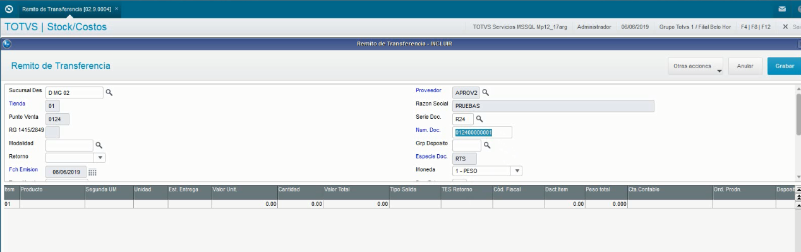Click TOTVS | Stock/Costos module title
The image size is (801, 252).
tap(56, 27)
